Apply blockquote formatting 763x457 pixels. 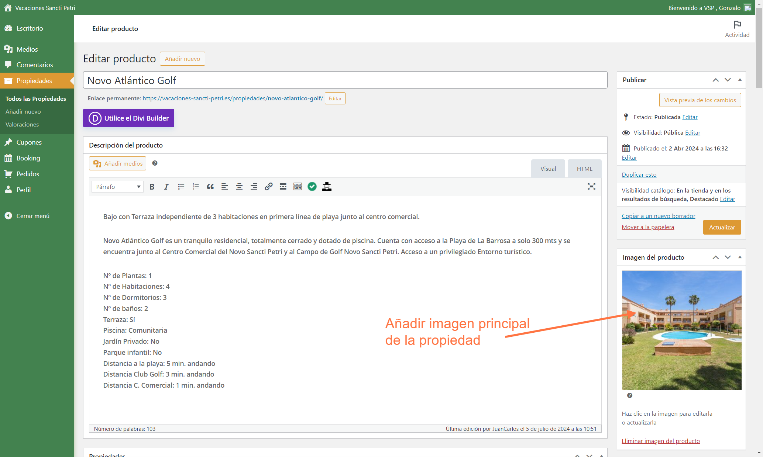210,187
